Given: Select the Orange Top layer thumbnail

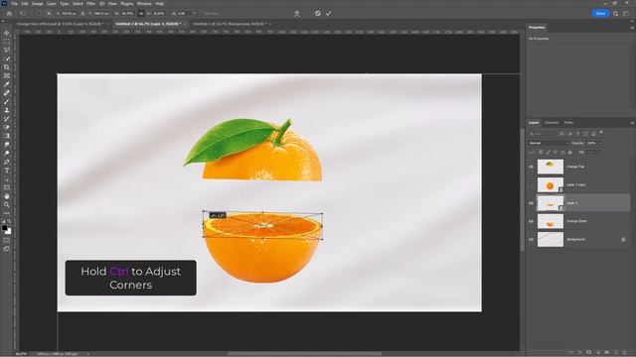Looking at the screenshot, I should click(x=551, y=167).
